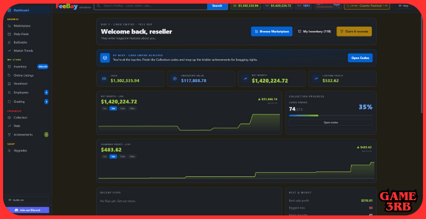Click the Upgrades icon under Shop
This screenshot has height=219, width=426.
point(9,150)
